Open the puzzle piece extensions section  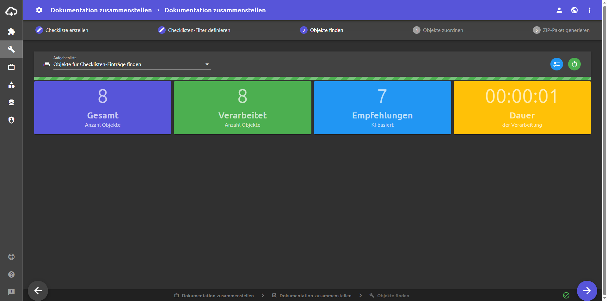click(x=11, y=32)
